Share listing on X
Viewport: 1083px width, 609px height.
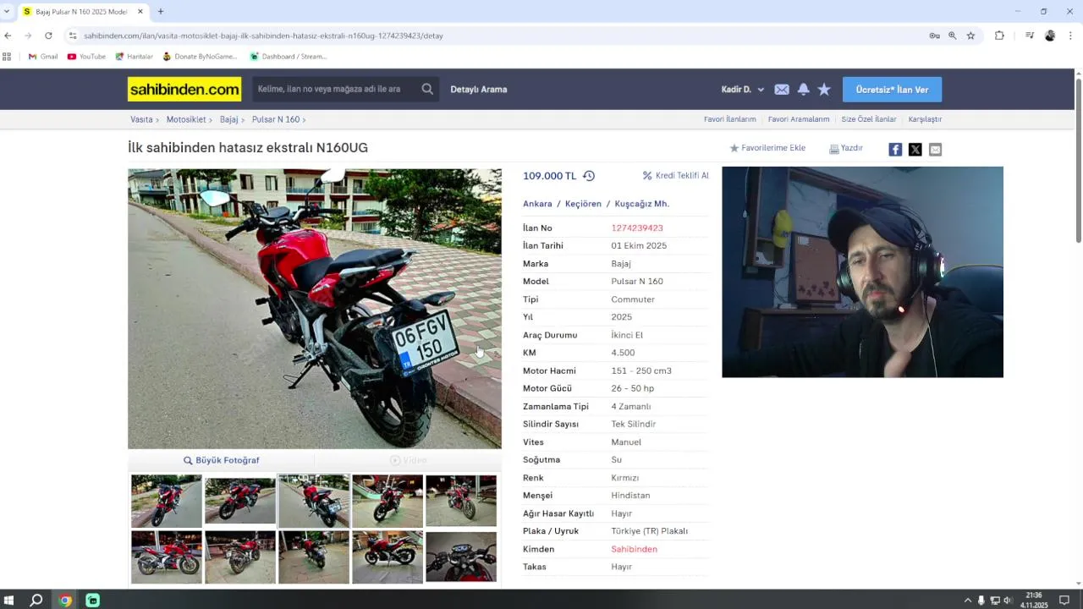(x=915, y=150)
